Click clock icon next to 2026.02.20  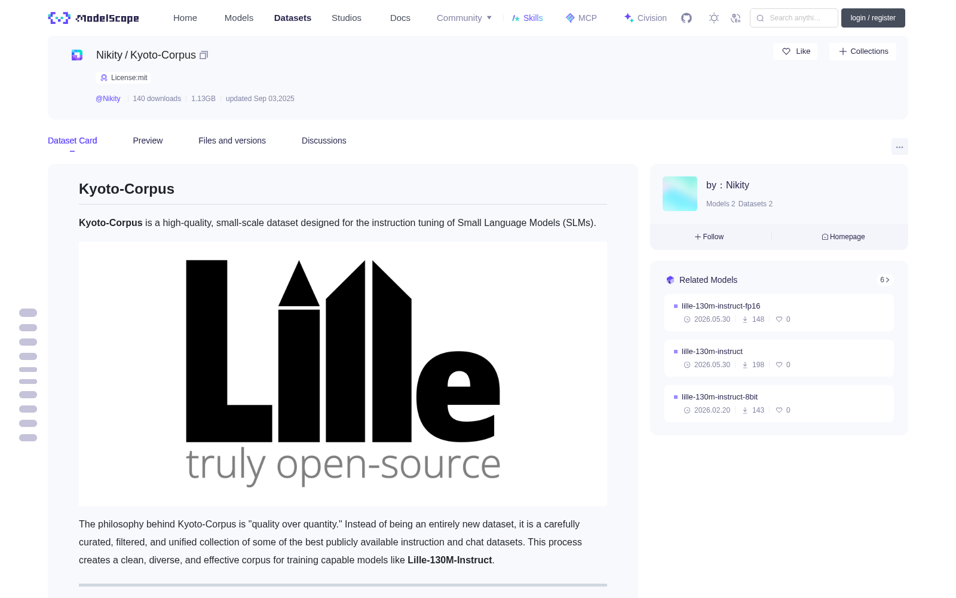click(687, 410)
